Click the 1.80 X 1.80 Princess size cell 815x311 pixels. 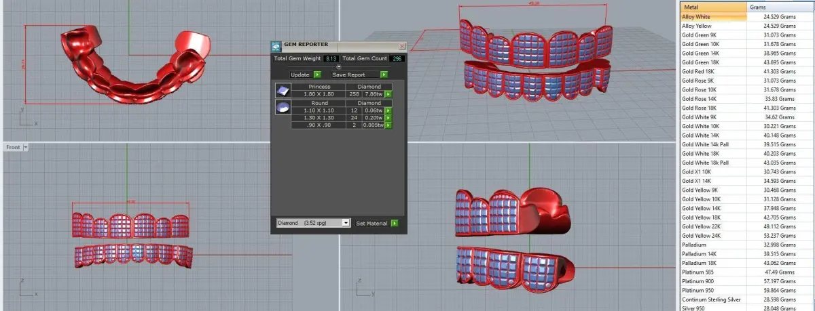(319, 94)
